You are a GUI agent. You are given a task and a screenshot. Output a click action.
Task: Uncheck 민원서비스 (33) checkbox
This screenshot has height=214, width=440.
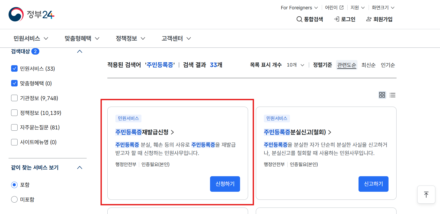(14, 69)
